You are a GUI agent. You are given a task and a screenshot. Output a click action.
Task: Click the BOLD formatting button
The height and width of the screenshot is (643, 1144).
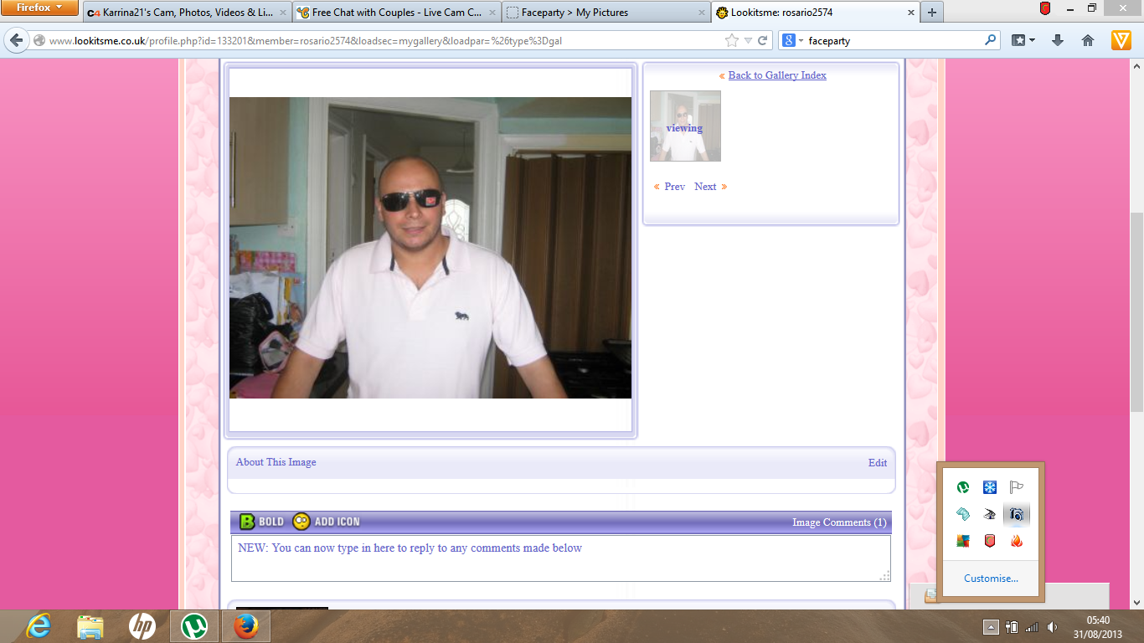coord(261,522)
